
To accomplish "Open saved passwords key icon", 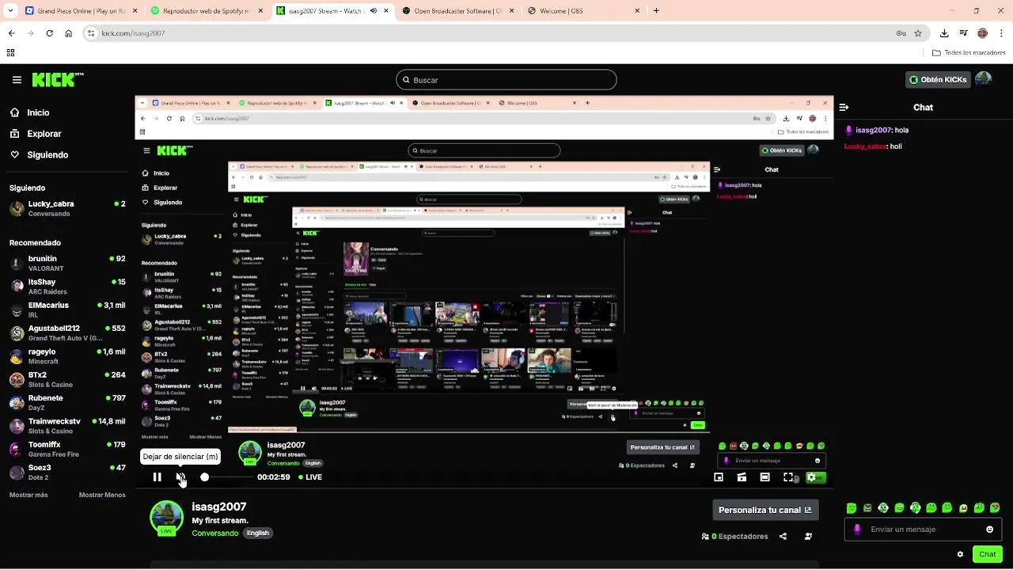I will (x=901, y=33).
